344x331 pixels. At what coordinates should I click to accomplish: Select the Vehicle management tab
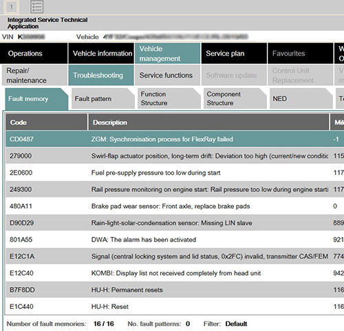167,54
